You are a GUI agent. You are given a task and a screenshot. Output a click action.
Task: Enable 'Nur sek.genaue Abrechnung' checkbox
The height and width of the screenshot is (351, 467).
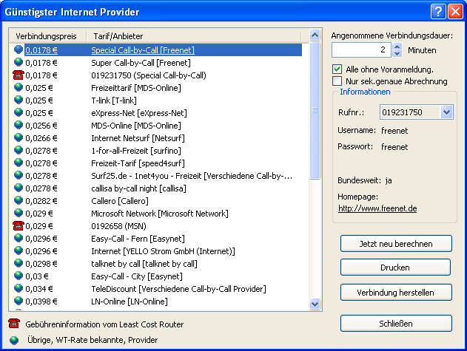point(337,81)
